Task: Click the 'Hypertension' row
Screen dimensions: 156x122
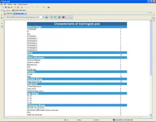Action: [77, 65]
